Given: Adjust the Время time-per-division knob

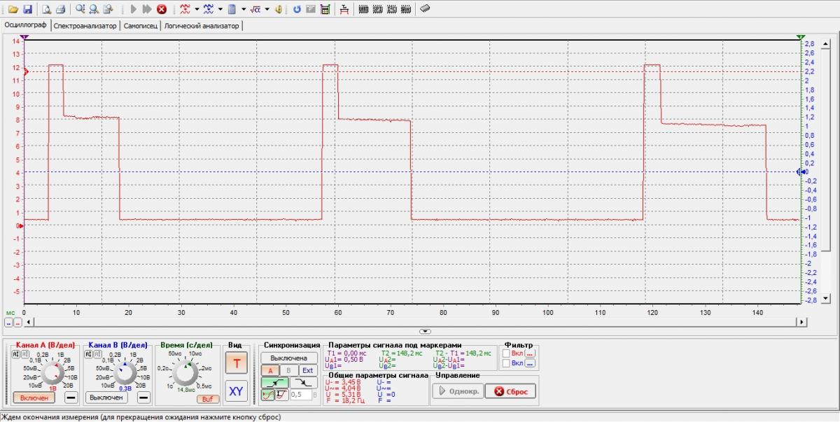Looking at the screenshot, I should coord(186,374).
